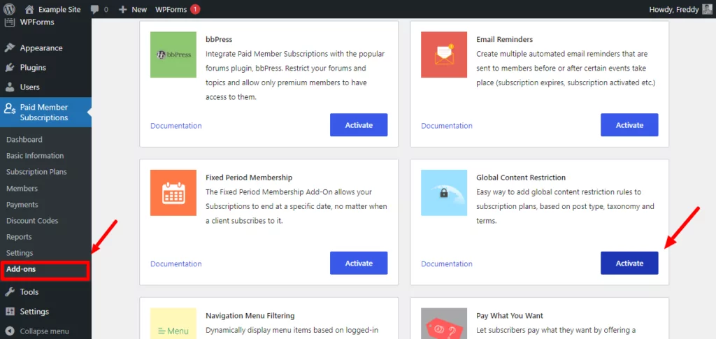Screen dimensions: 716x339
Task: Open Basic Information submenu item
Action: (35, 156)
